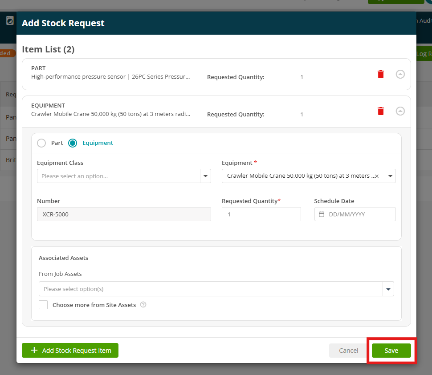Collapse the PART item row chevron
Screen dimensions: 432x375
[x=400, y=74]
